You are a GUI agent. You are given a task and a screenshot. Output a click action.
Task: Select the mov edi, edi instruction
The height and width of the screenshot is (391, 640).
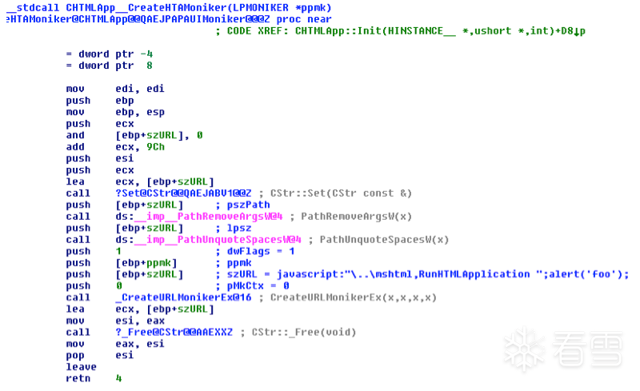pyautogui.click(x=115, y=89)
